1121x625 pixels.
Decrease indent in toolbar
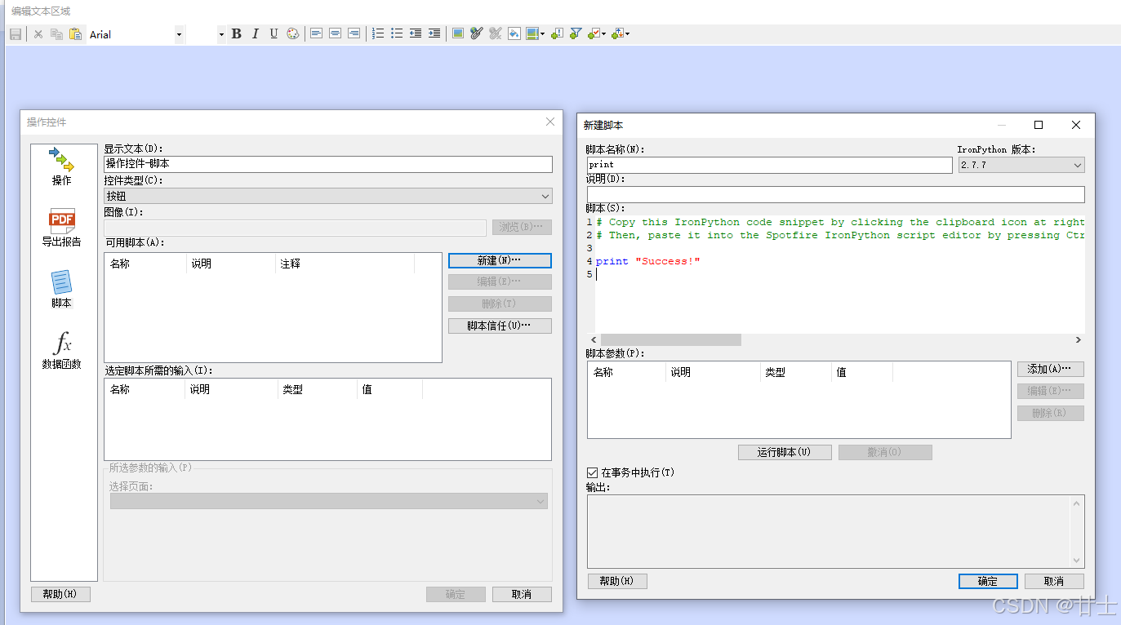pos(416,34)
